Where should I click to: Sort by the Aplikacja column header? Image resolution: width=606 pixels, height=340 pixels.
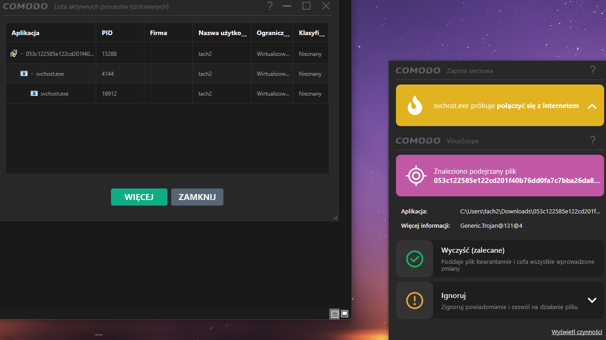pyautogui.click(x=51, y=33)
